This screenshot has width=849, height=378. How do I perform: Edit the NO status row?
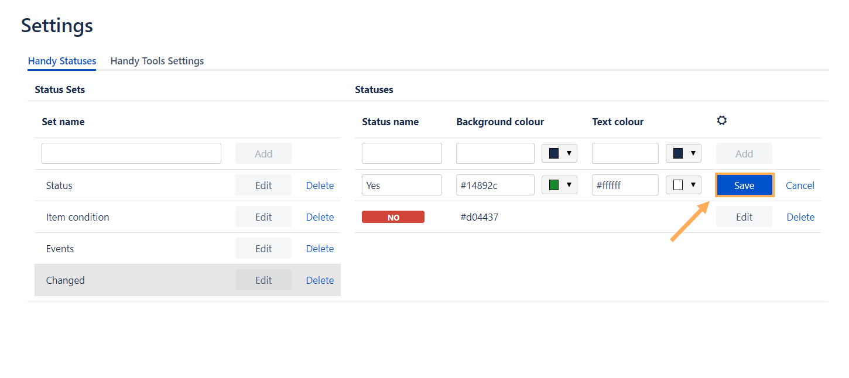tap(744, 217)
